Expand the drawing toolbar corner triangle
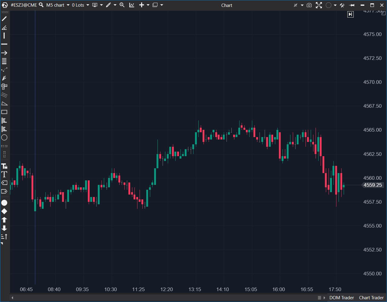The width and height of the screenshot is (387, 302). tap(2, 244)
